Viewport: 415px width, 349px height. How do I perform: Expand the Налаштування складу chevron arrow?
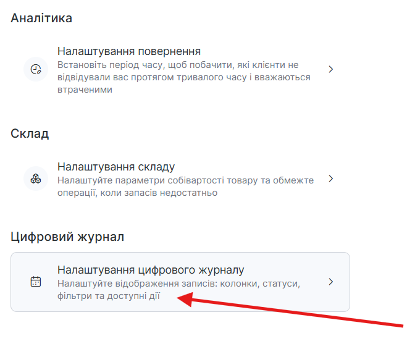pos(331,179)
